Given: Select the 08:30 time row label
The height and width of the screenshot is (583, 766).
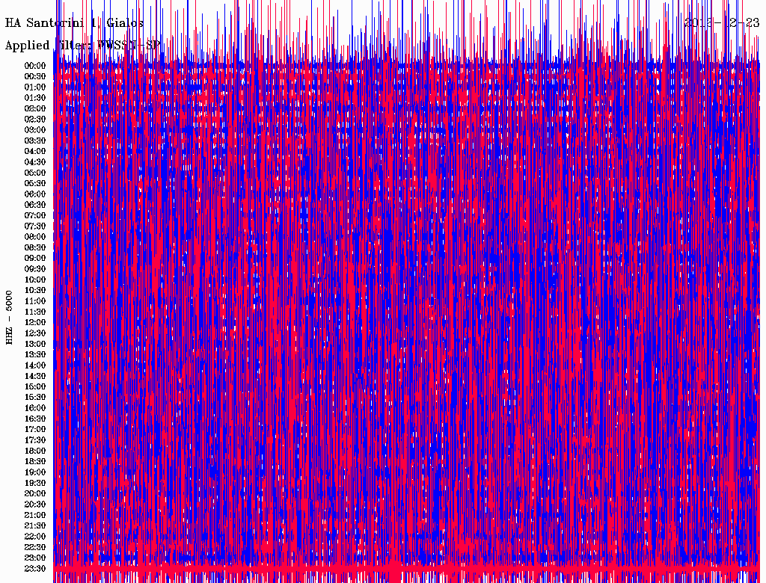Looking at the screenshot, I should [x=35, y=247].
